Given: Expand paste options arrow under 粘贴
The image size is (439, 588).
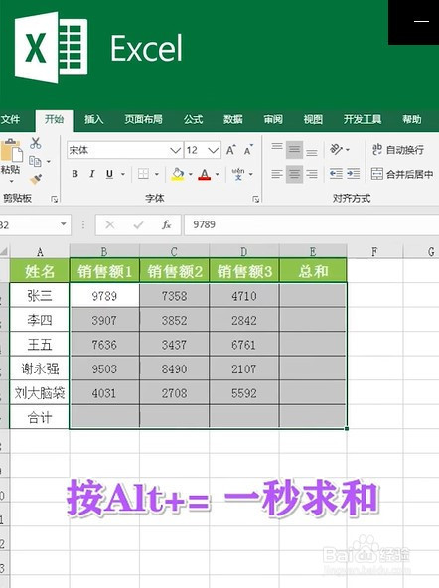Looking at the screenshot, I should (x=11, y=182).
